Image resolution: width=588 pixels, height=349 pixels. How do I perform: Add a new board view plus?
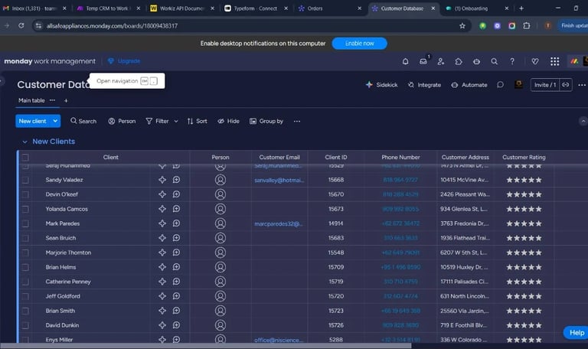point(66,100)
